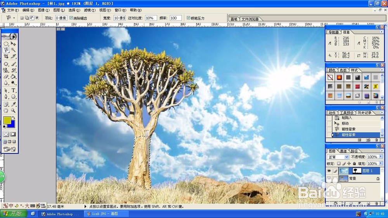Screen dimensions: 388x218
Task: Select the Path Selection arrow tool
Action: [6, 90]
